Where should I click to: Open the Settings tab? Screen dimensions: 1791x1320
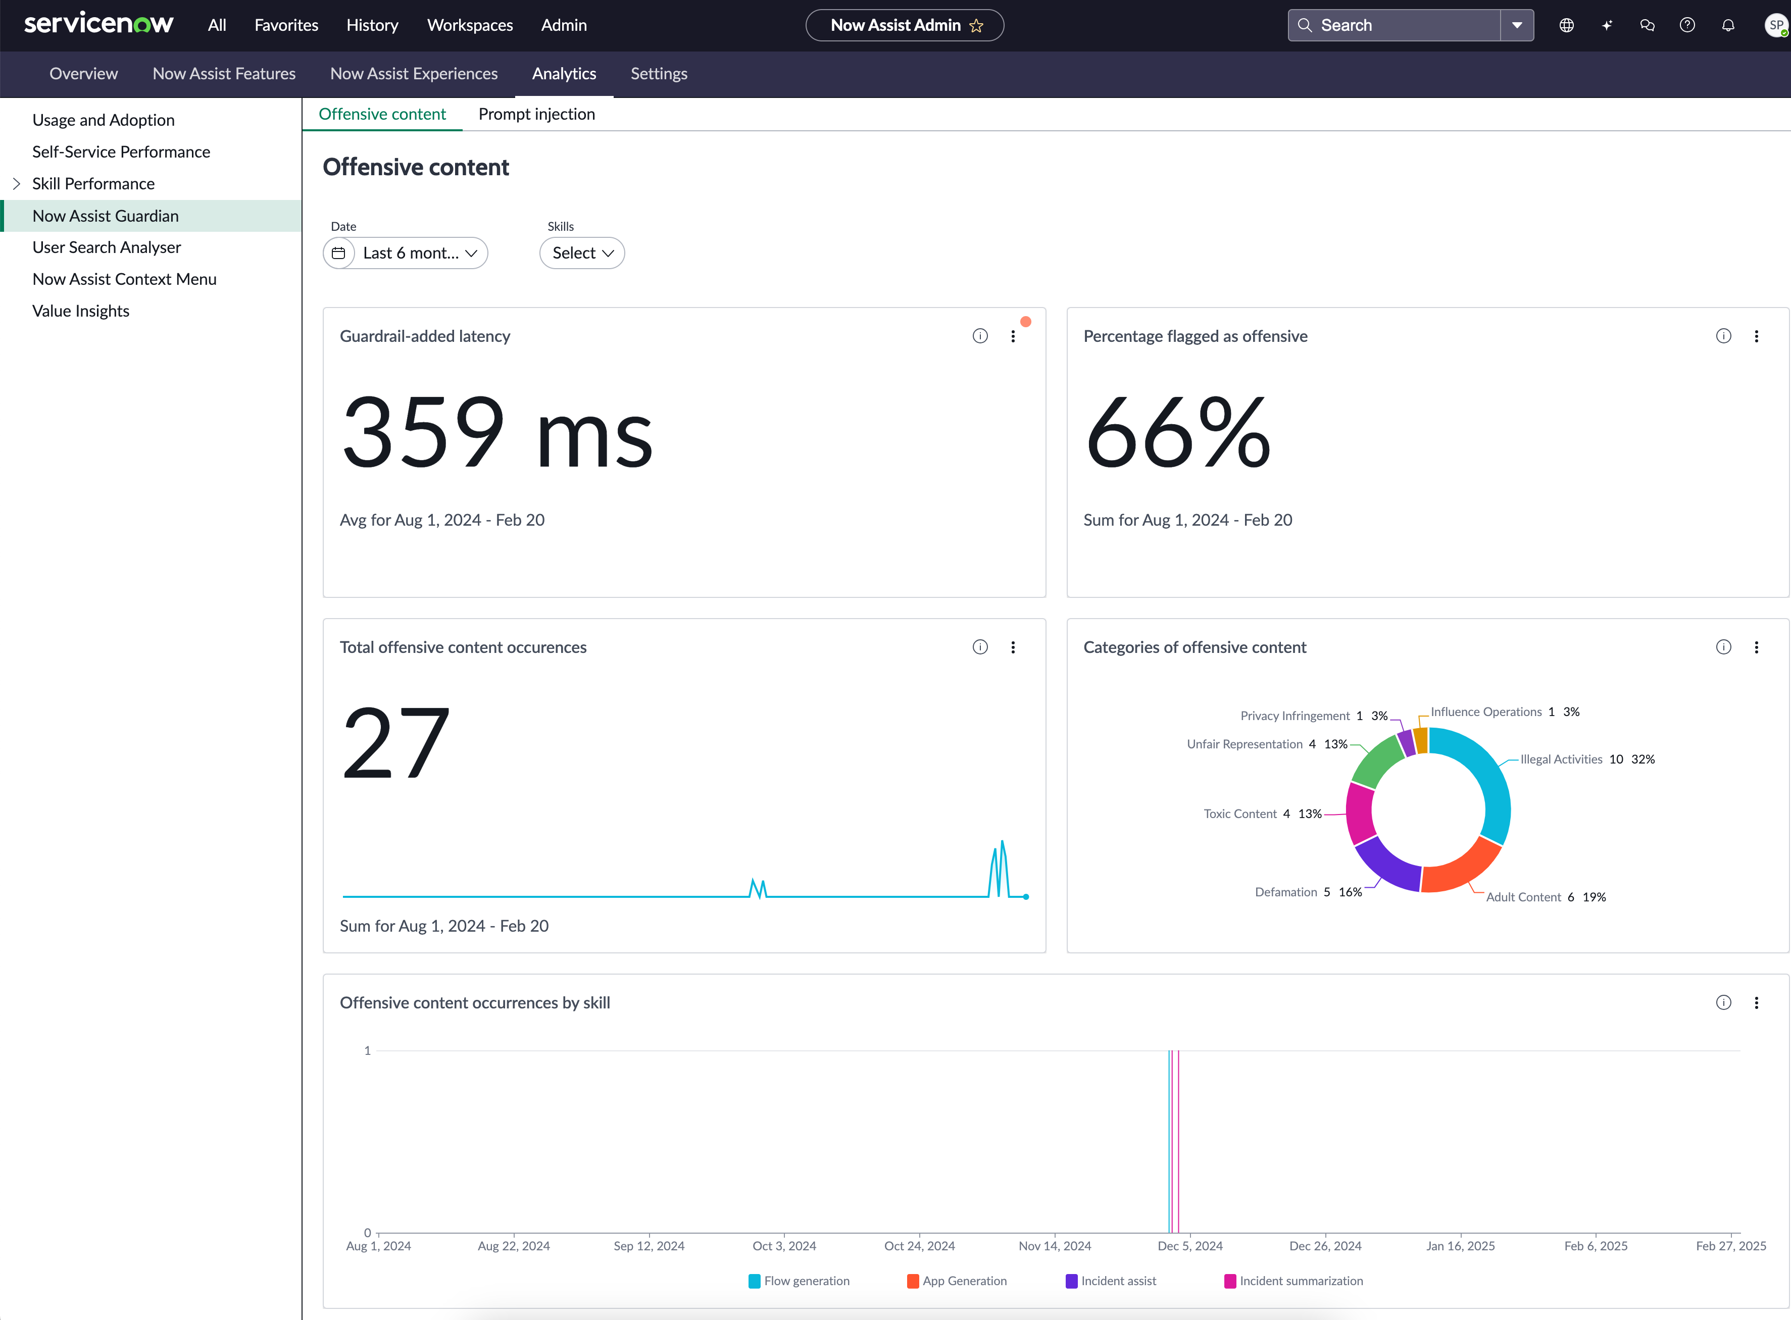click(659, 74)
